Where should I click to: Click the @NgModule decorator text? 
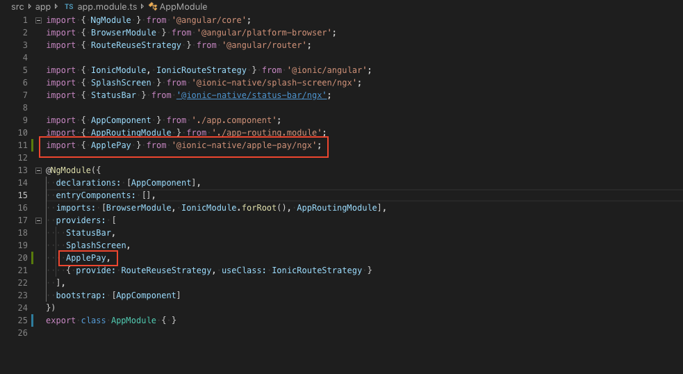68,170
